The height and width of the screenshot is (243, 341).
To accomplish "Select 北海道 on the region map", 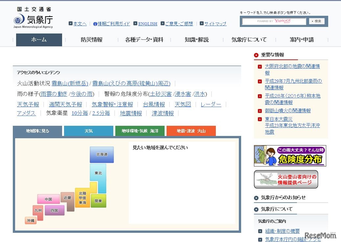I will point(102,155).
